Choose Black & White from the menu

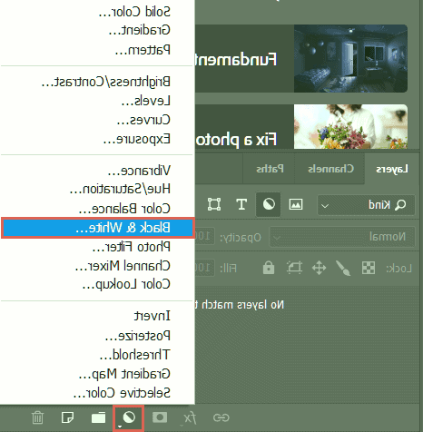(x=98, y=228)
